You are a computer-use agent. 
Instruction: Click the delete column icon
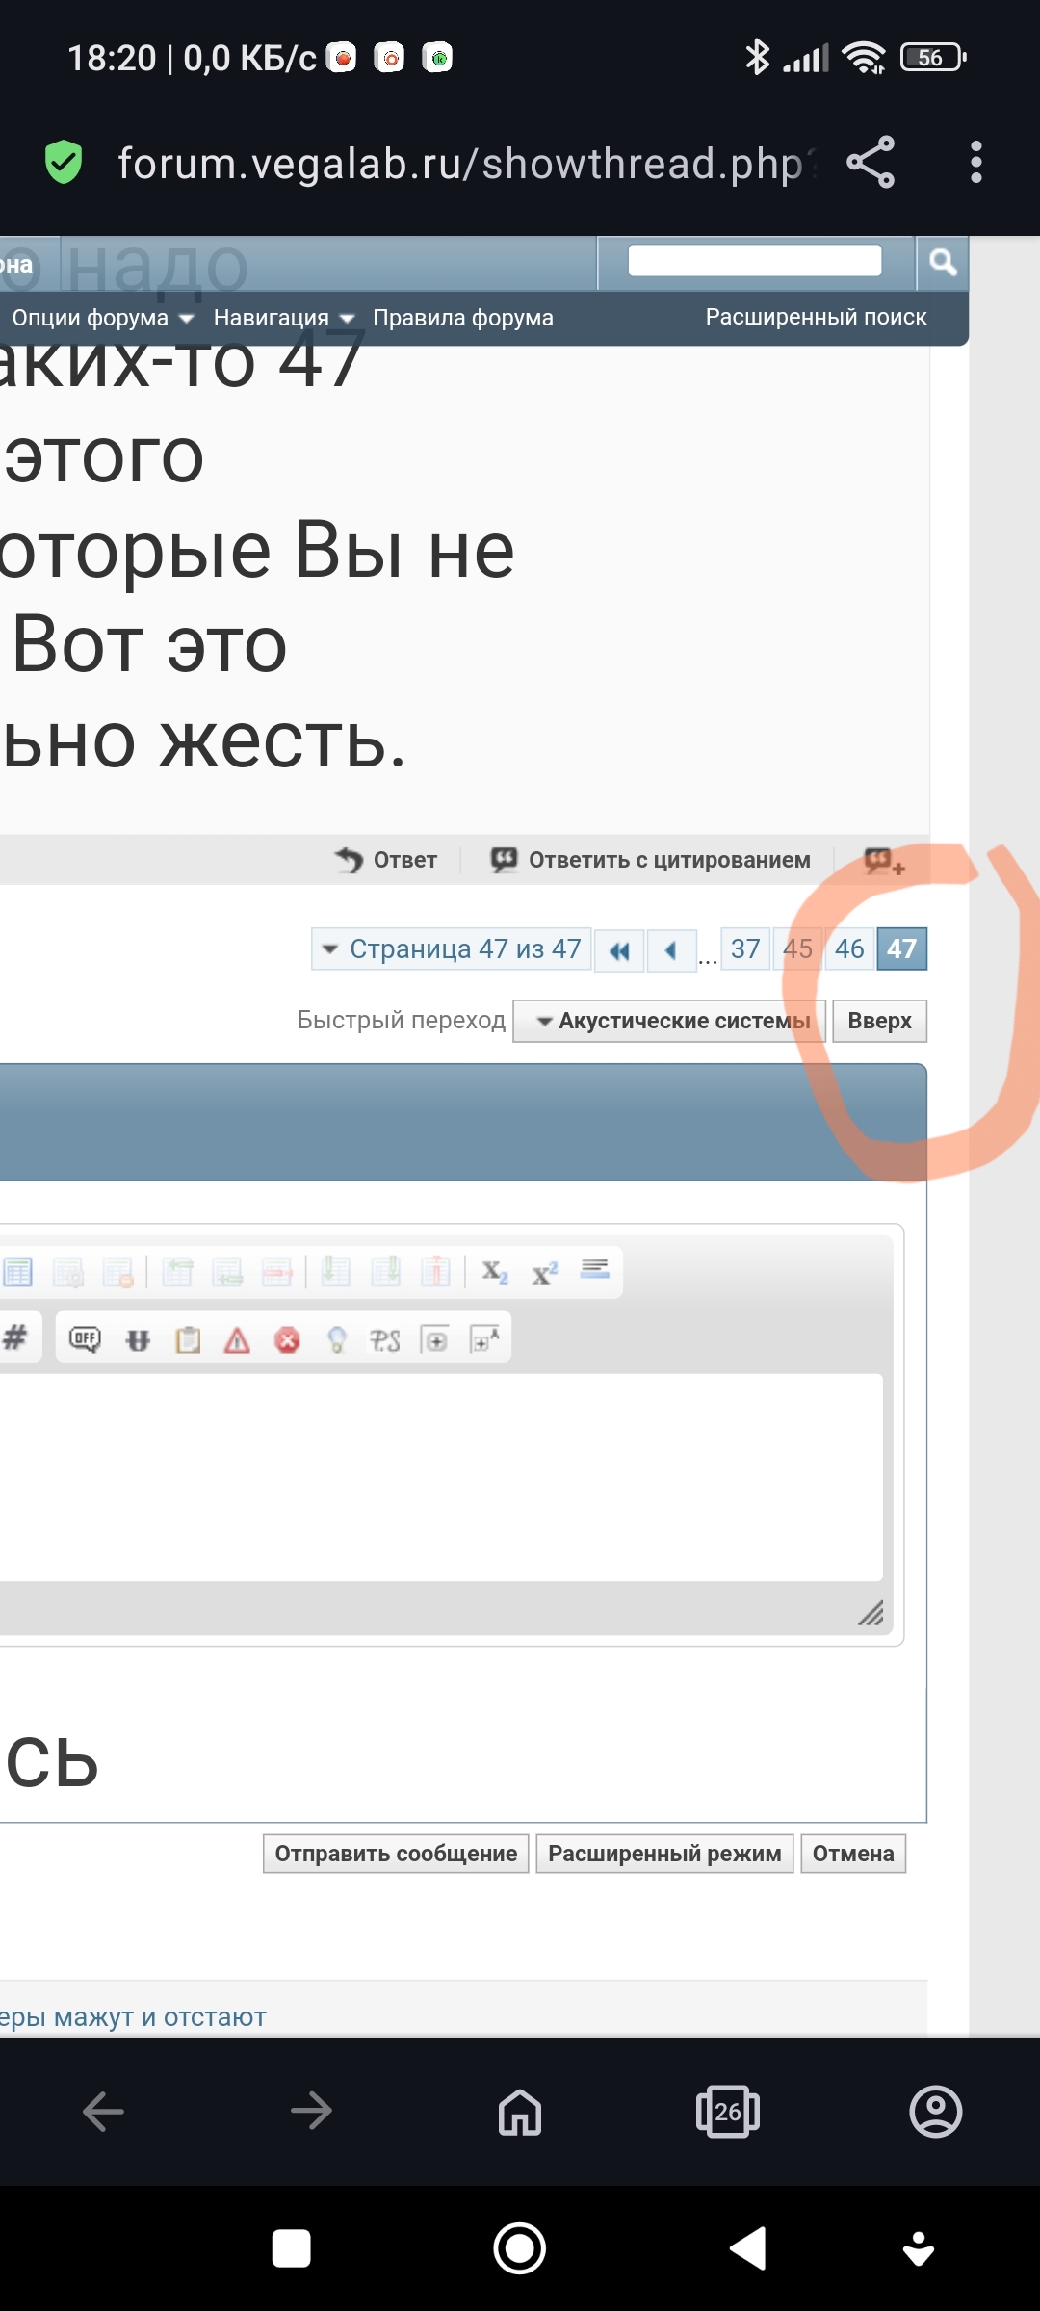point(435,1272)
